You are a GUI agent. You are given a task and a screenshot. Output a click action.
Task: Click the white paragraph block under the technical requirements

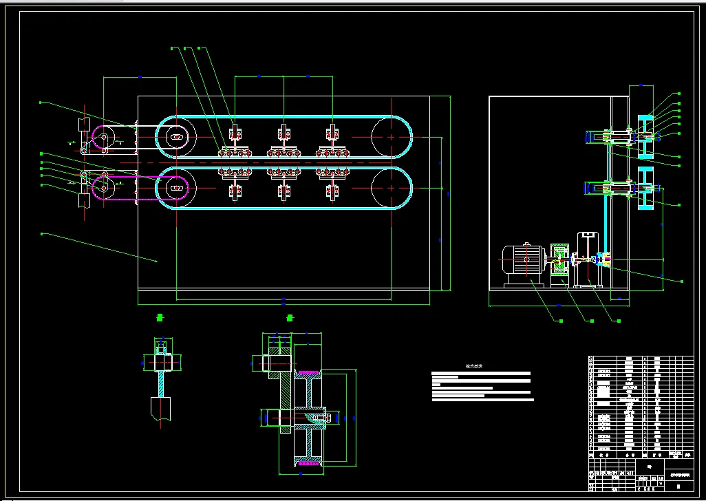[482, 386]
